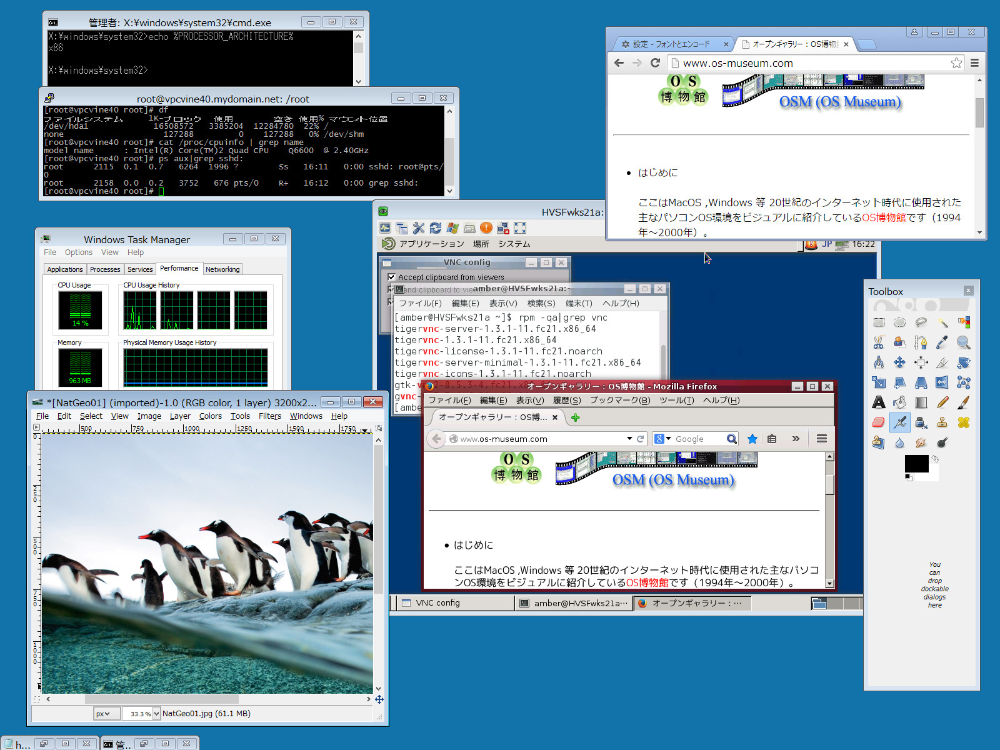This screenshot has height=750, width=1000.
Task: Reset colors to default black and white
Action: tap(908, 477)
